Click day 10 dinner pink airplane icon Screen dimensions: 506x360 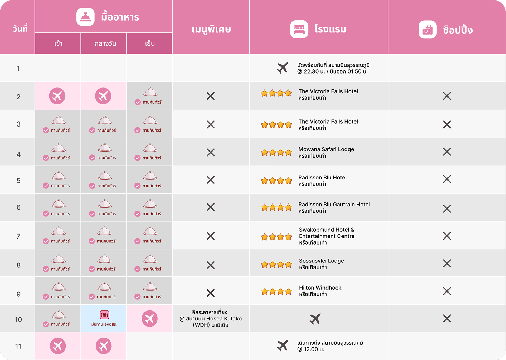(x=149, y=319)
